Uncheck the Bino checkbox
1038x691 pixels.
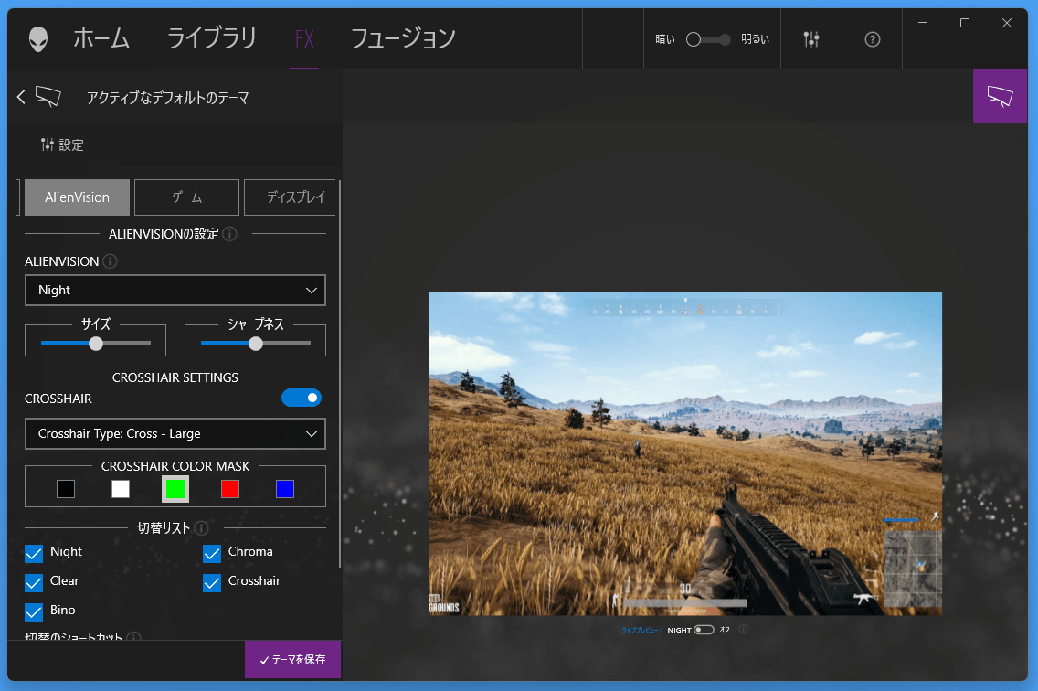[x=34, y=611]
